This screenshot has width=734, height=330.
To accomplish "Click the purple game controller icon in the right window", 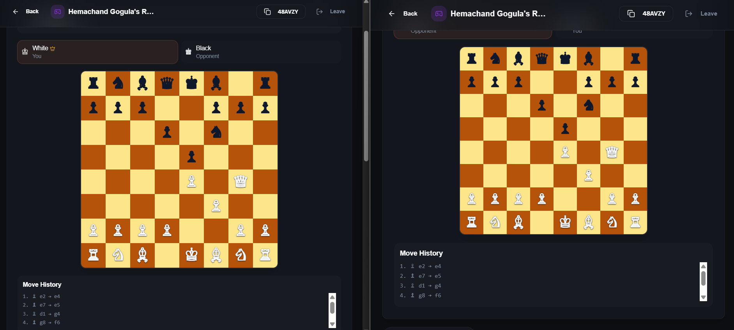I will click(439, 14).
